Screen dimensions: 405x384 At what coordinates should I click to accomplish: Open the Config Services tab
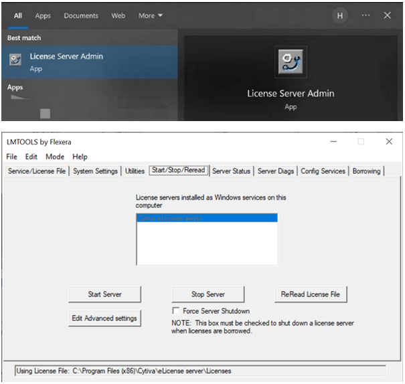point(323,171)
